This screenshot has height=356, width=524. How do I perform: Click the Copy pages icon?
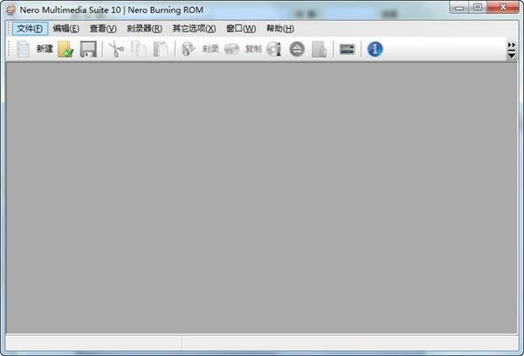pyautogui.click(x=138, y=49)
